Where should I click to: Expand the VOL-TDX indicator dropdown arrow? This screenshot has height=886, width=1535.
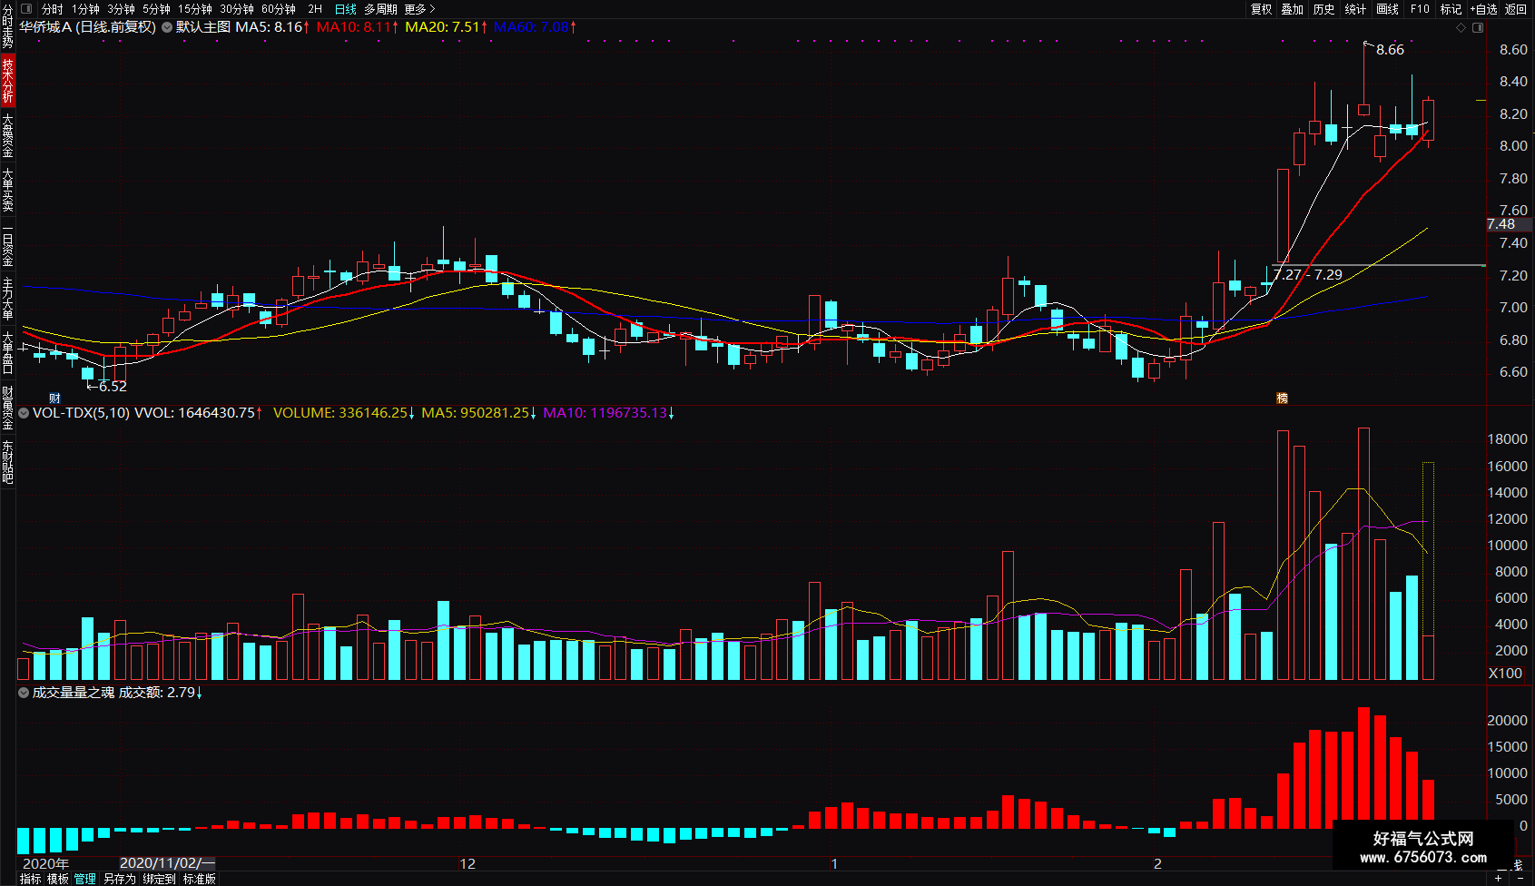coord(24,413)
